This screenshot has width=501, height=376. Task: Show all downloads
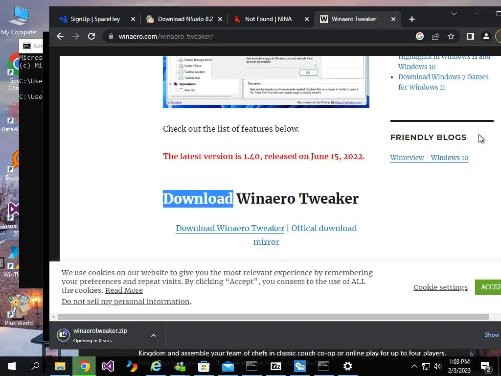[x=492, y=335]
